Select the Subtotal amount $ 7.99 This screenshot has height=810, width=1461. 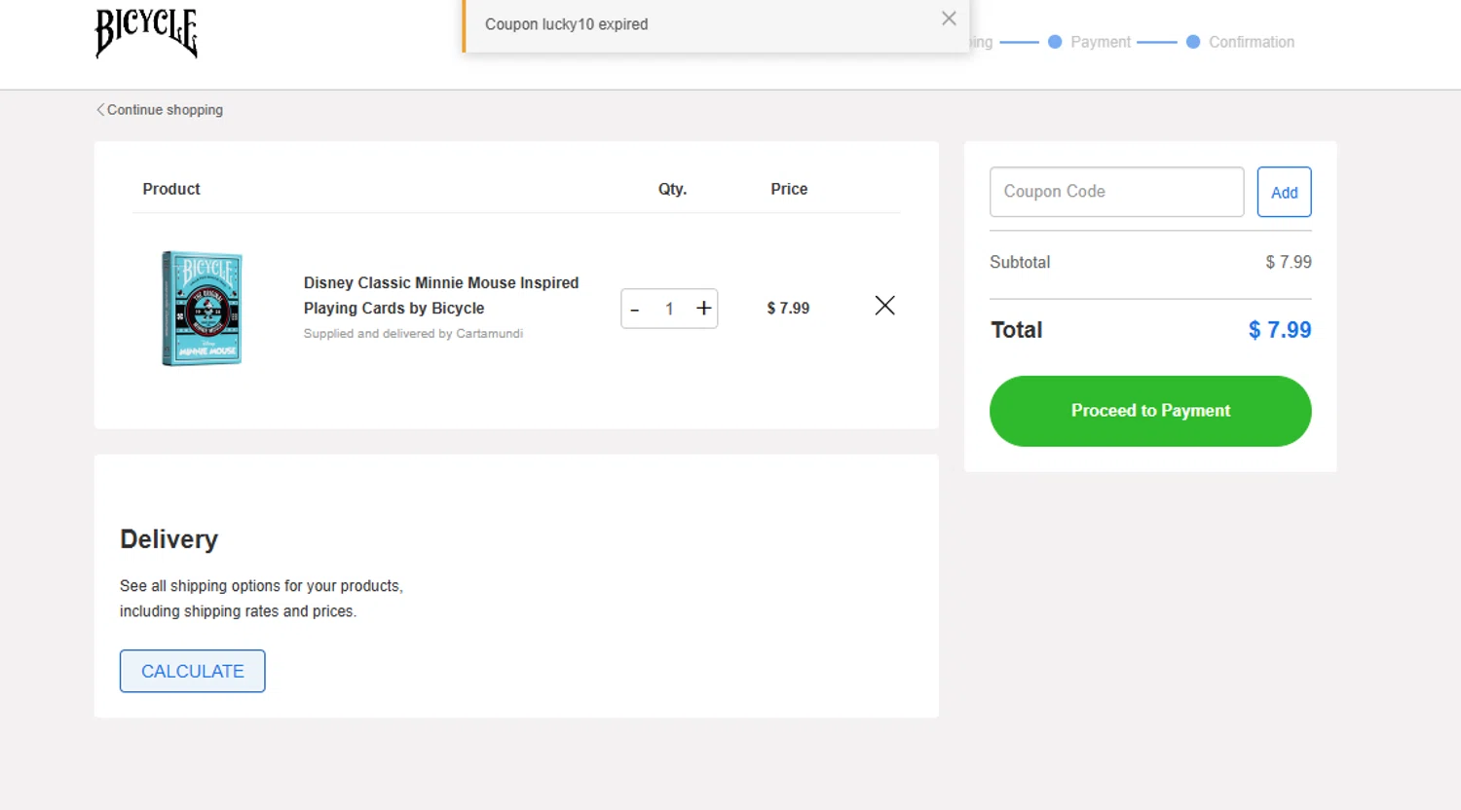1289,262
